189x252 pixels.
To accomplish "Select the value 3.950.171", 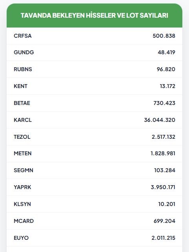I will coord(163,187).
